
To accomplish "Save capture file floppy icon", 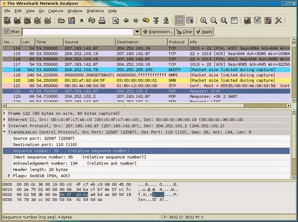I will (x=72, y=20).
